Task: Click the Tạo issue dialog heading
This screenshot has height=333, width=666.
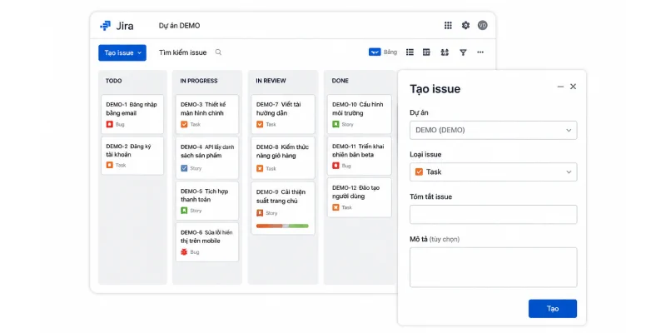Action: (x=435, y=89)
